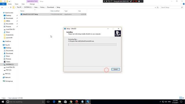Click the search magnifier icon in Explorer
Image resolution: width=185 pixels, height=104 pixels.
(x=182, y=8)
